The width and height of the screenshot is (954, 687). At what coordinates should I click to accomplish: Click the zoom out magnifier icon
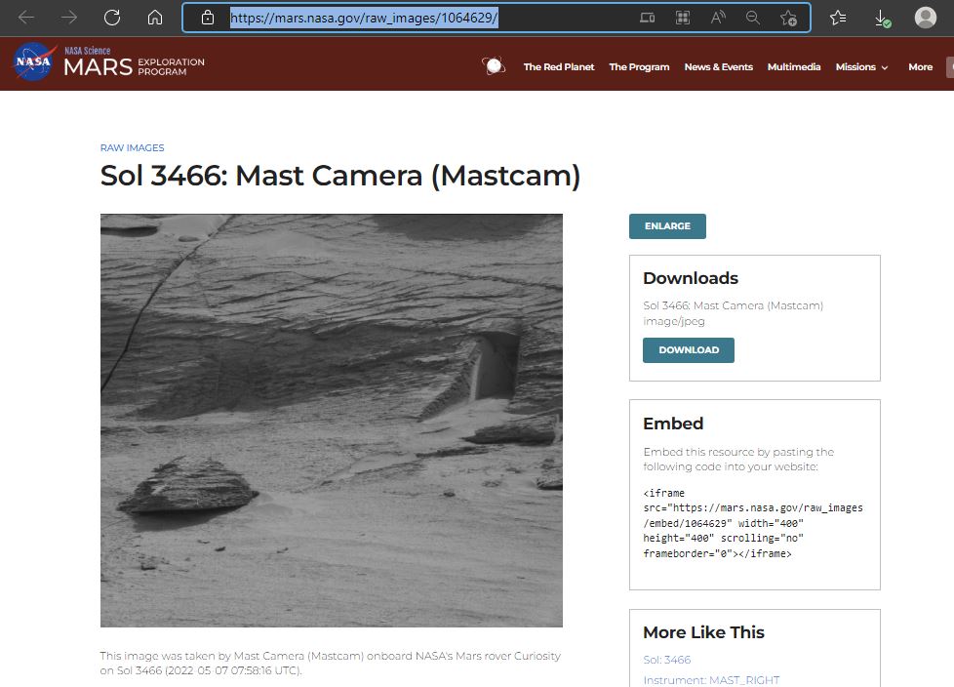tap(753, 18)
